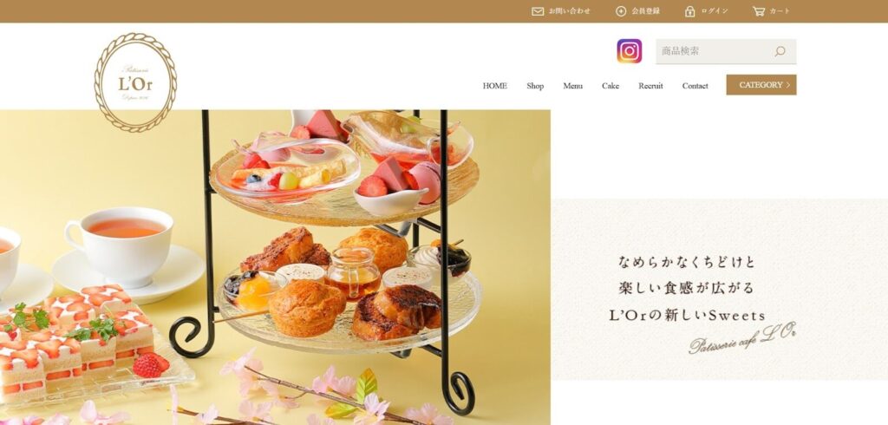The height and width of the screenshot is (425, 888).
Task: Open the Shop menu item
Action: click(535, 86)
